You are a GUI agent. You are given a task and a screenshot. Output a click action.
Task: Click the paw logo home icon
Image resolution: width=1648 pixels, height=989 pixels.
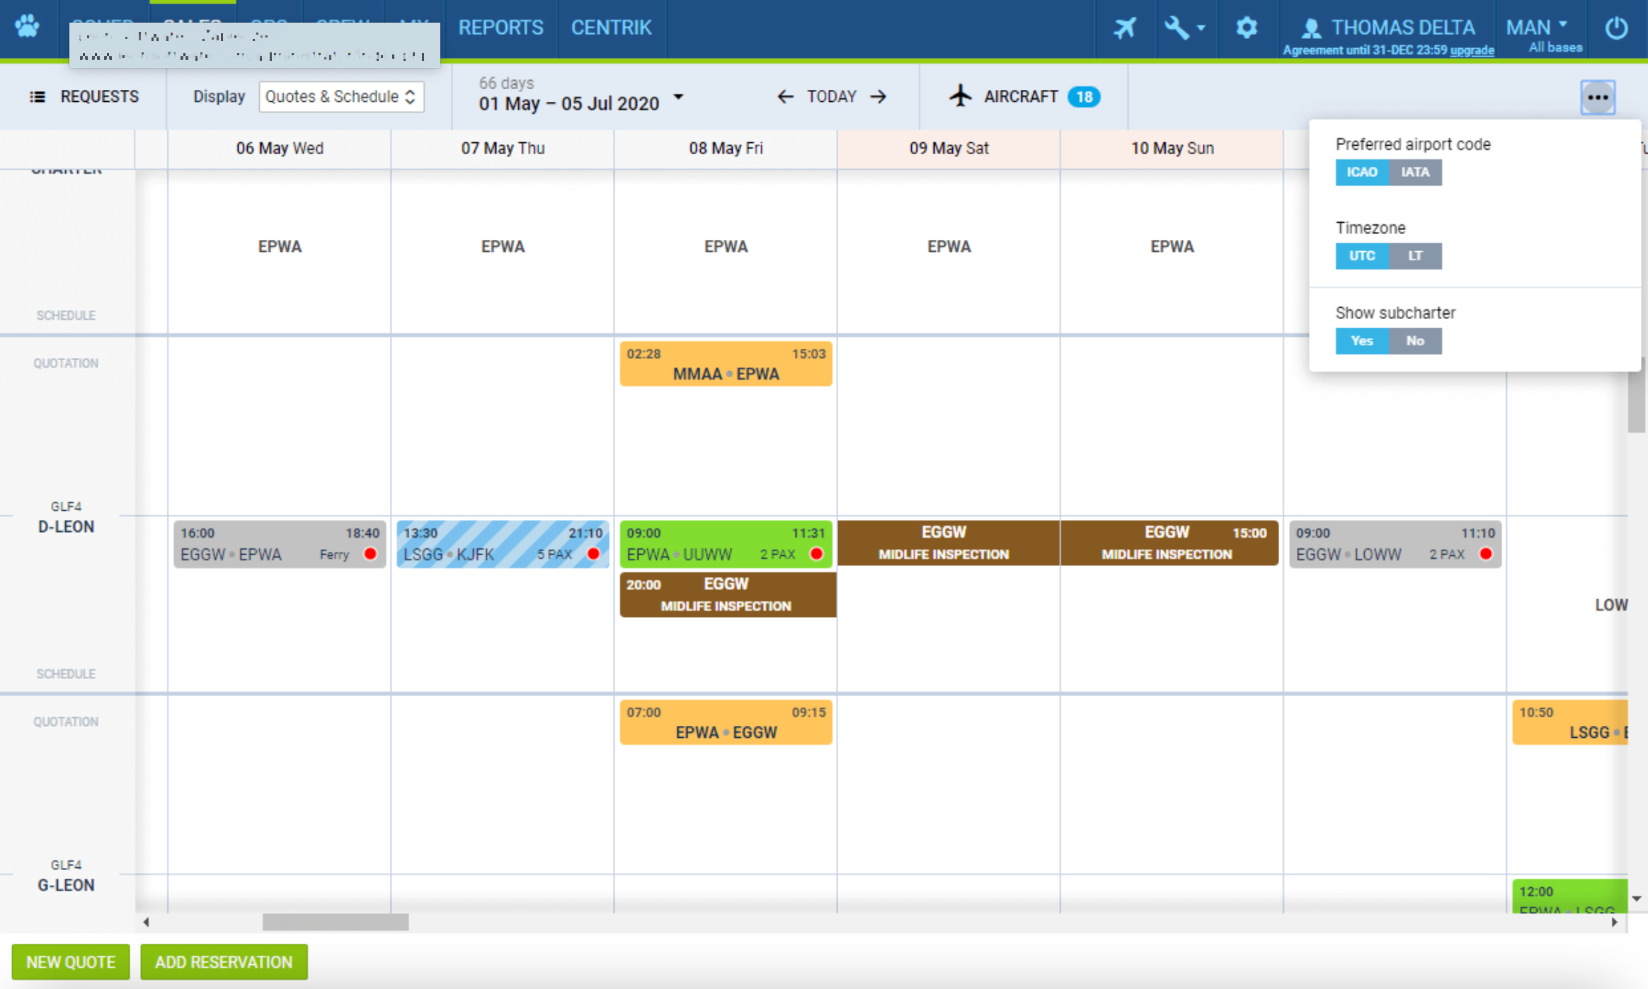click(x=28, y=27)
